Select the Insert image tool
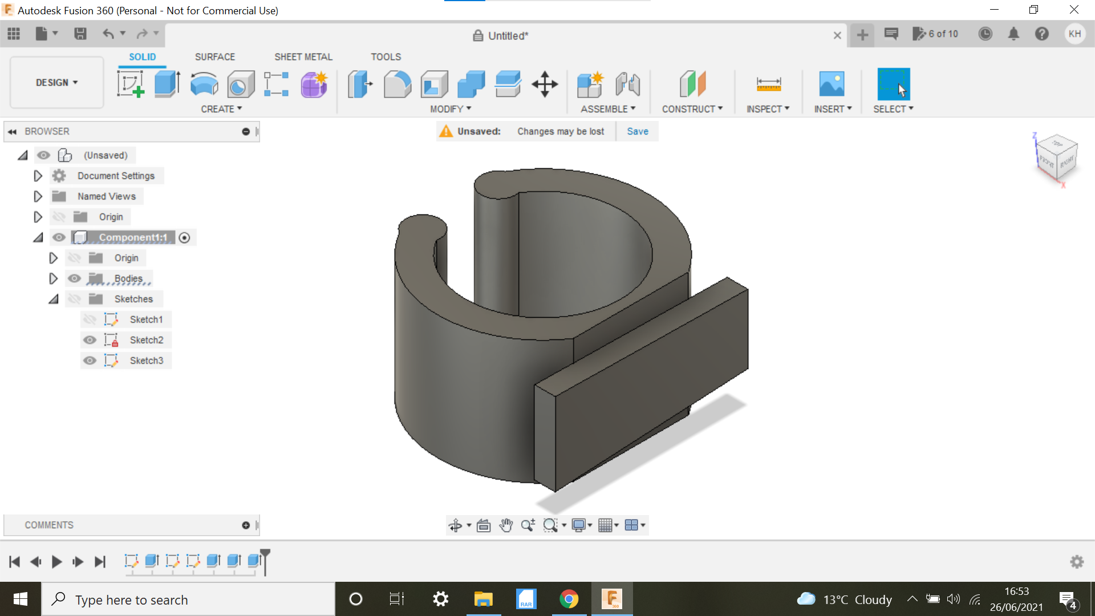Screen dimensions: 1095x616 point(832,84)
